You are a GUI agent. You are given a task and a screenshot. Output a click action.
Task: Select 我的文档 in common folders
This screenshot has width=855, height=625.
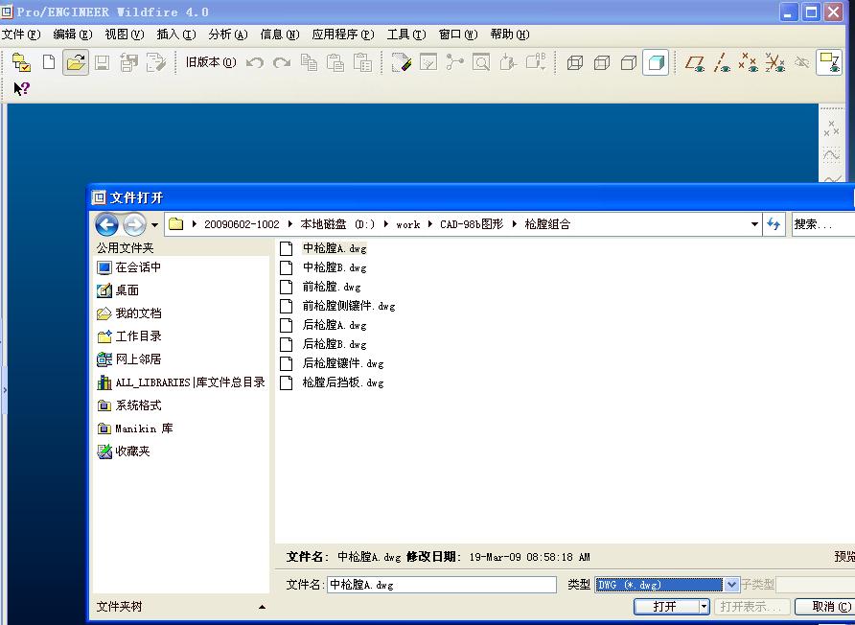click(x=129, y=313)
